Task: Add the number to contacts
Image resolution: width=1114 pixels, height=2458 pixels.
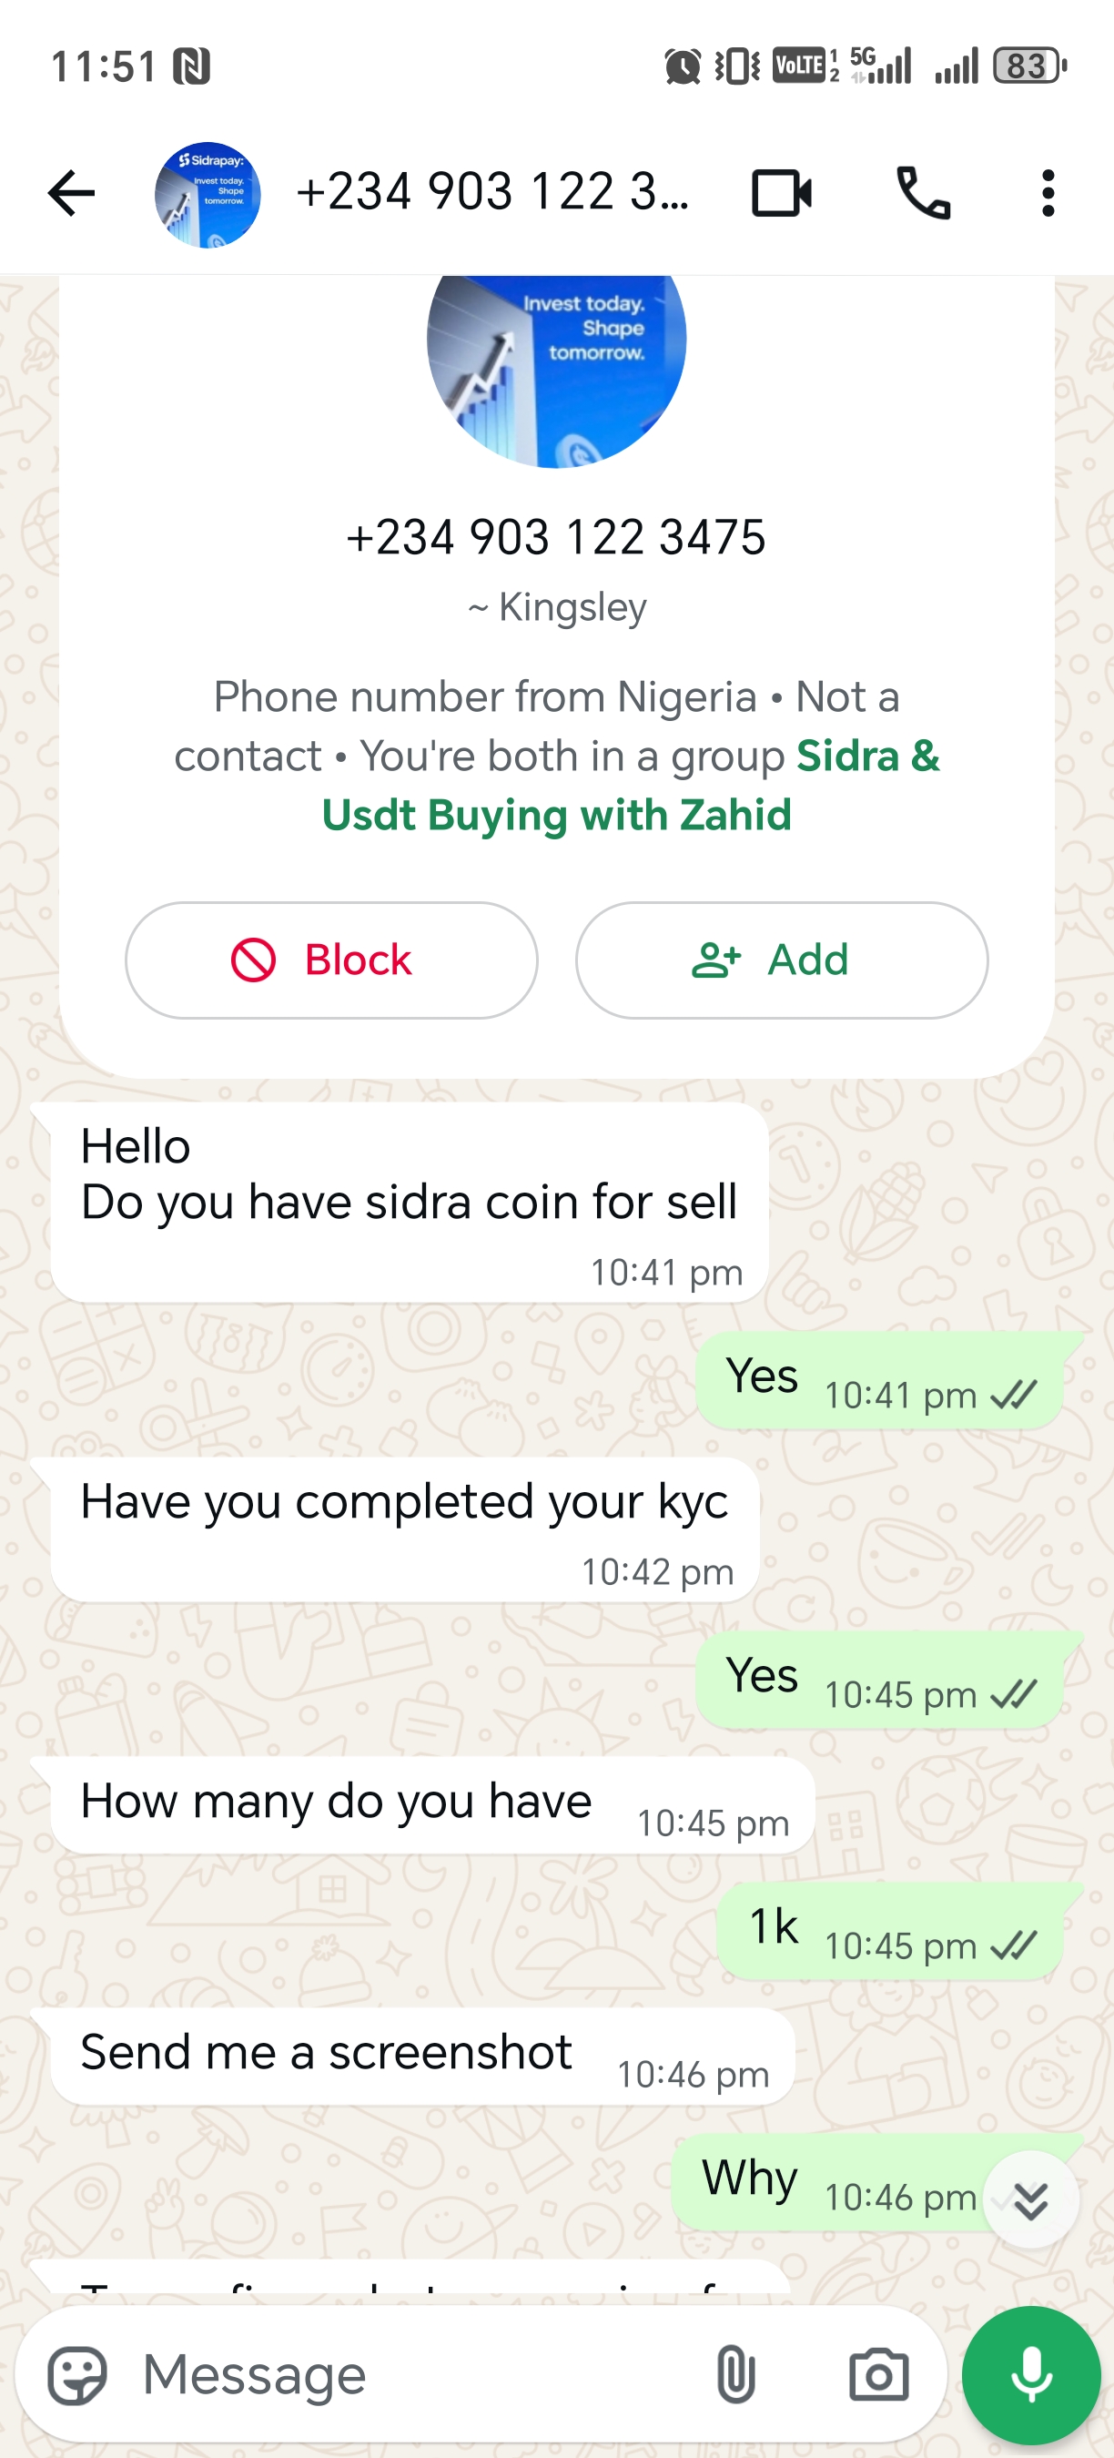Action: click(781, 960)
